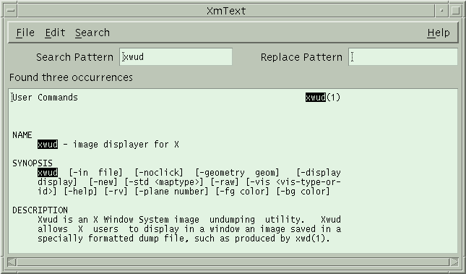The image size is (466, 274).
Task: Open the File menu
Action: tap(25, 33)
